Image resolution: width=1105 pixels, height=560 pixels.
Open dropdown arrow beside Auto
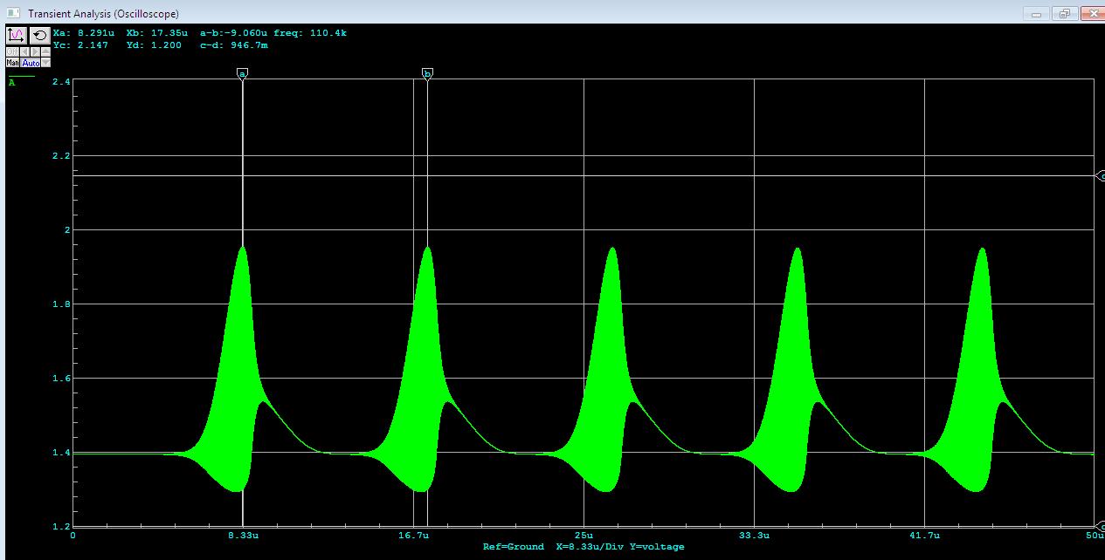[x=46, y=63]
